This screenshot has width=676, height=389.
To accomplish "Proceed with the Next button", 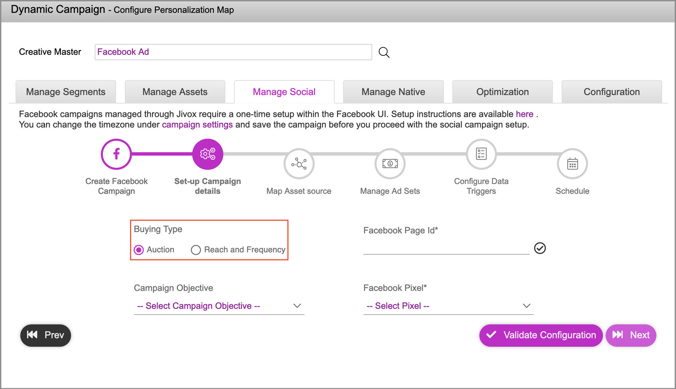I will pyautogui.click(x=631, y=335).
